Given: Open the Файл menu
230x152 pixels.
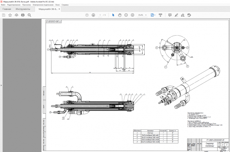Looking at the screenshot, I should (3, 5).
